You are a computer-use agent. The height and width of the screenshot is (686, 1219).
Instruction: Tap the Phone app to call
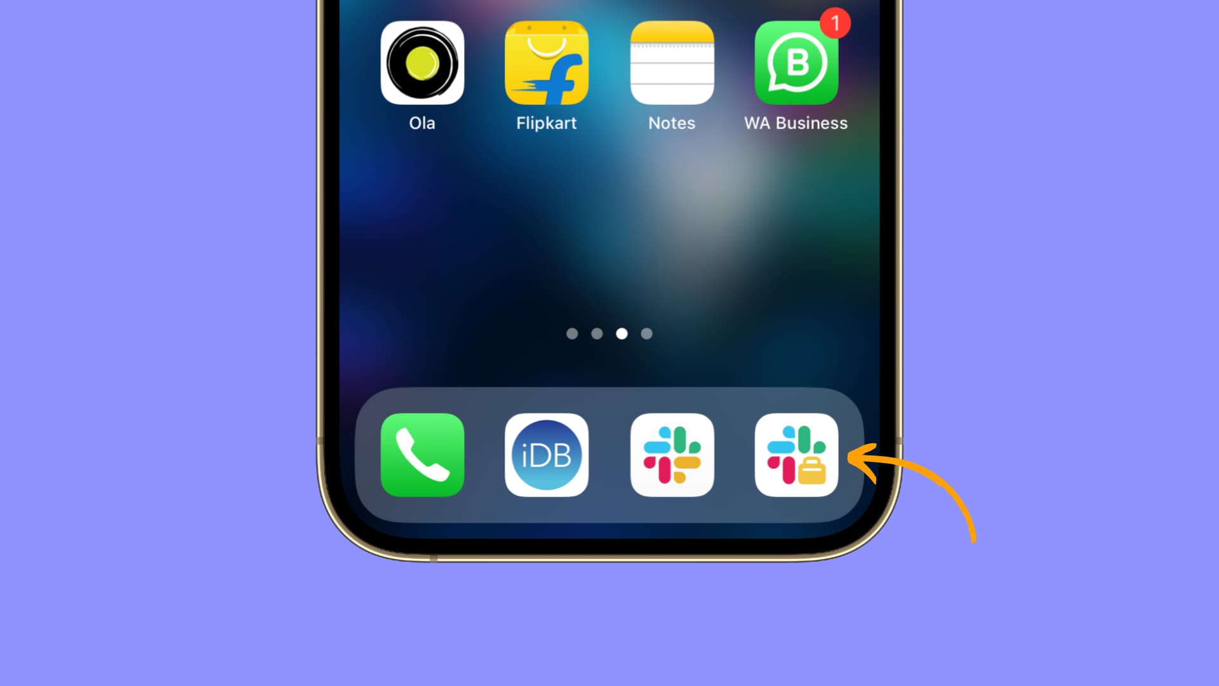tap(423, 455)
